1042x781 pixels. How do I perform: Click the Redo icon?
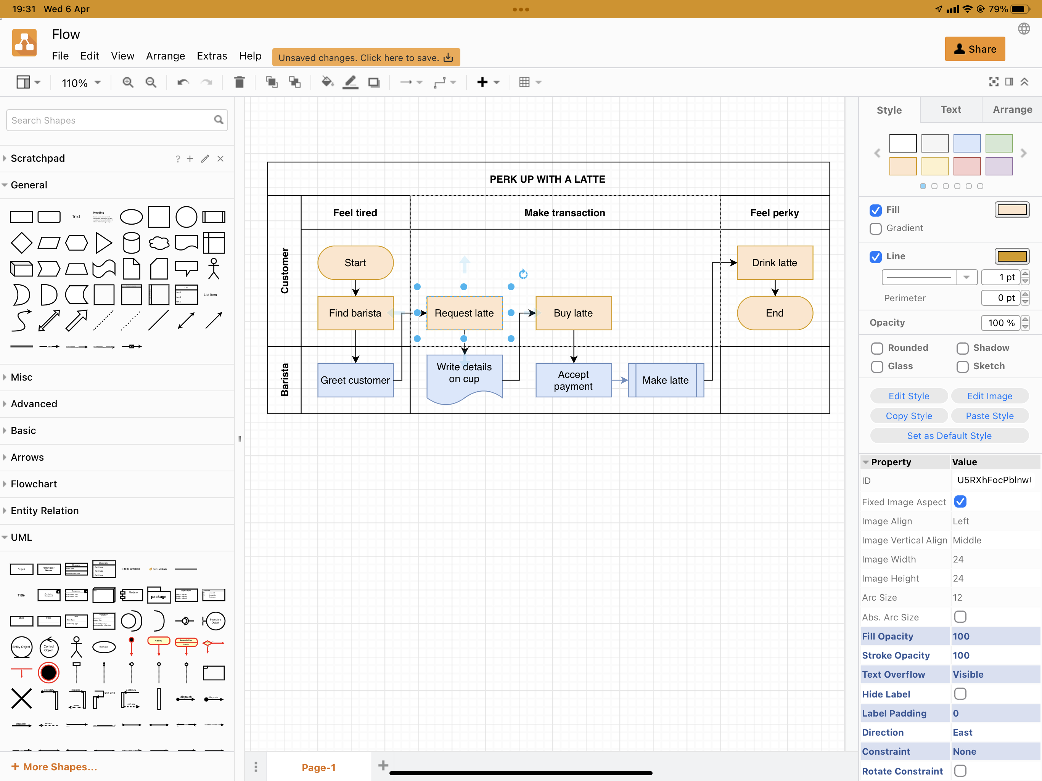coord(206,82)
